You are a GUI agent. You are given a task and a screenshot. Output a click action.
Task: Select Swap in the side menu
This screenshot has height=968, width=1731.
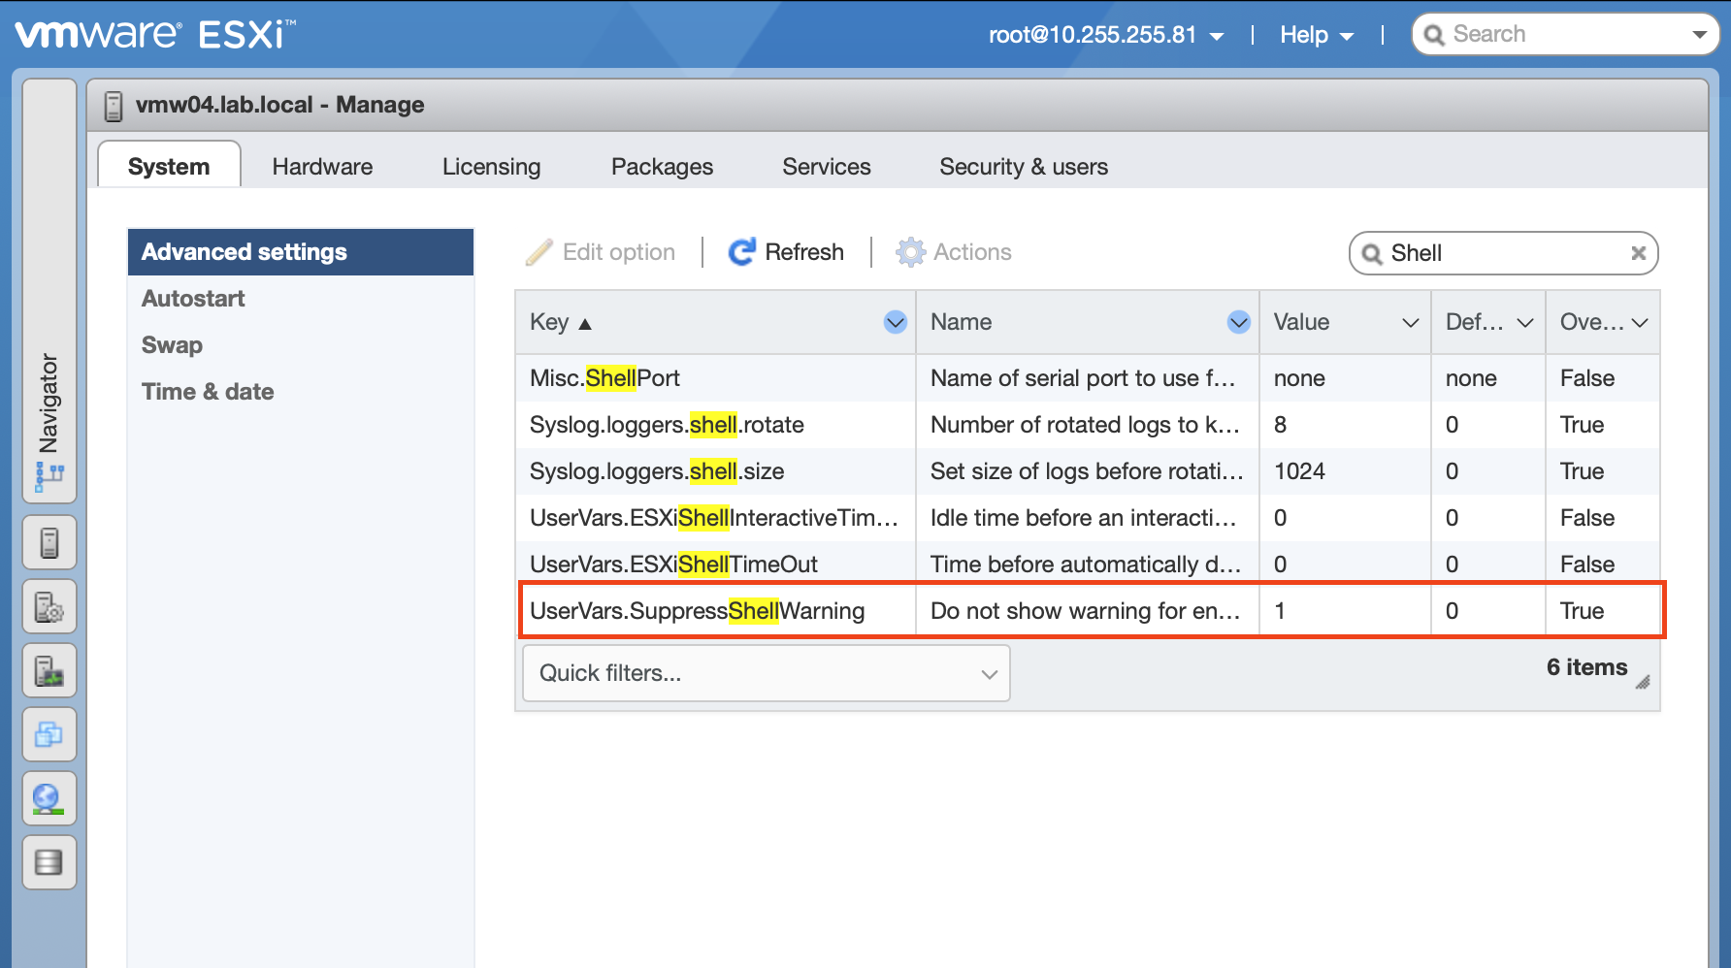(301, 345)
